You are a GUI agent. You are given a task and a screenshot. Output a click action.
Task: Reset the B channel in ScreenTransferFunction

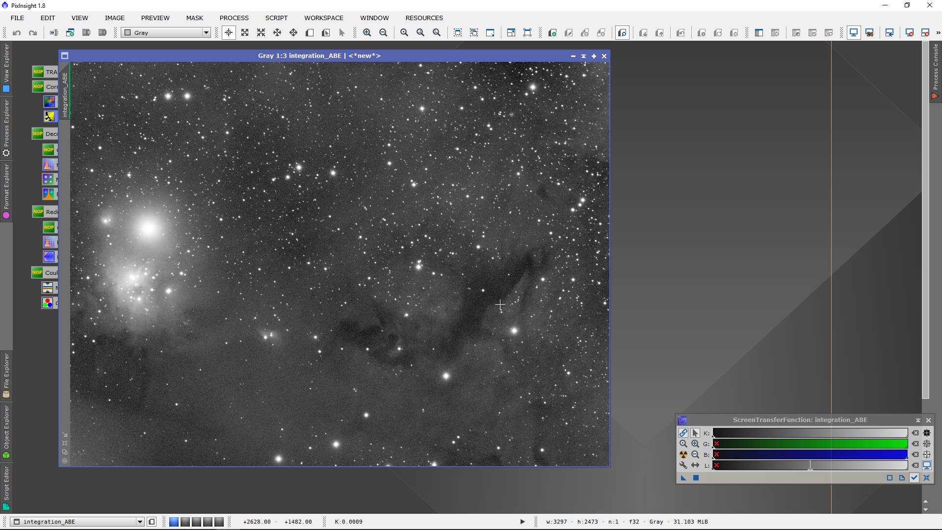click(x=915, y=454)
